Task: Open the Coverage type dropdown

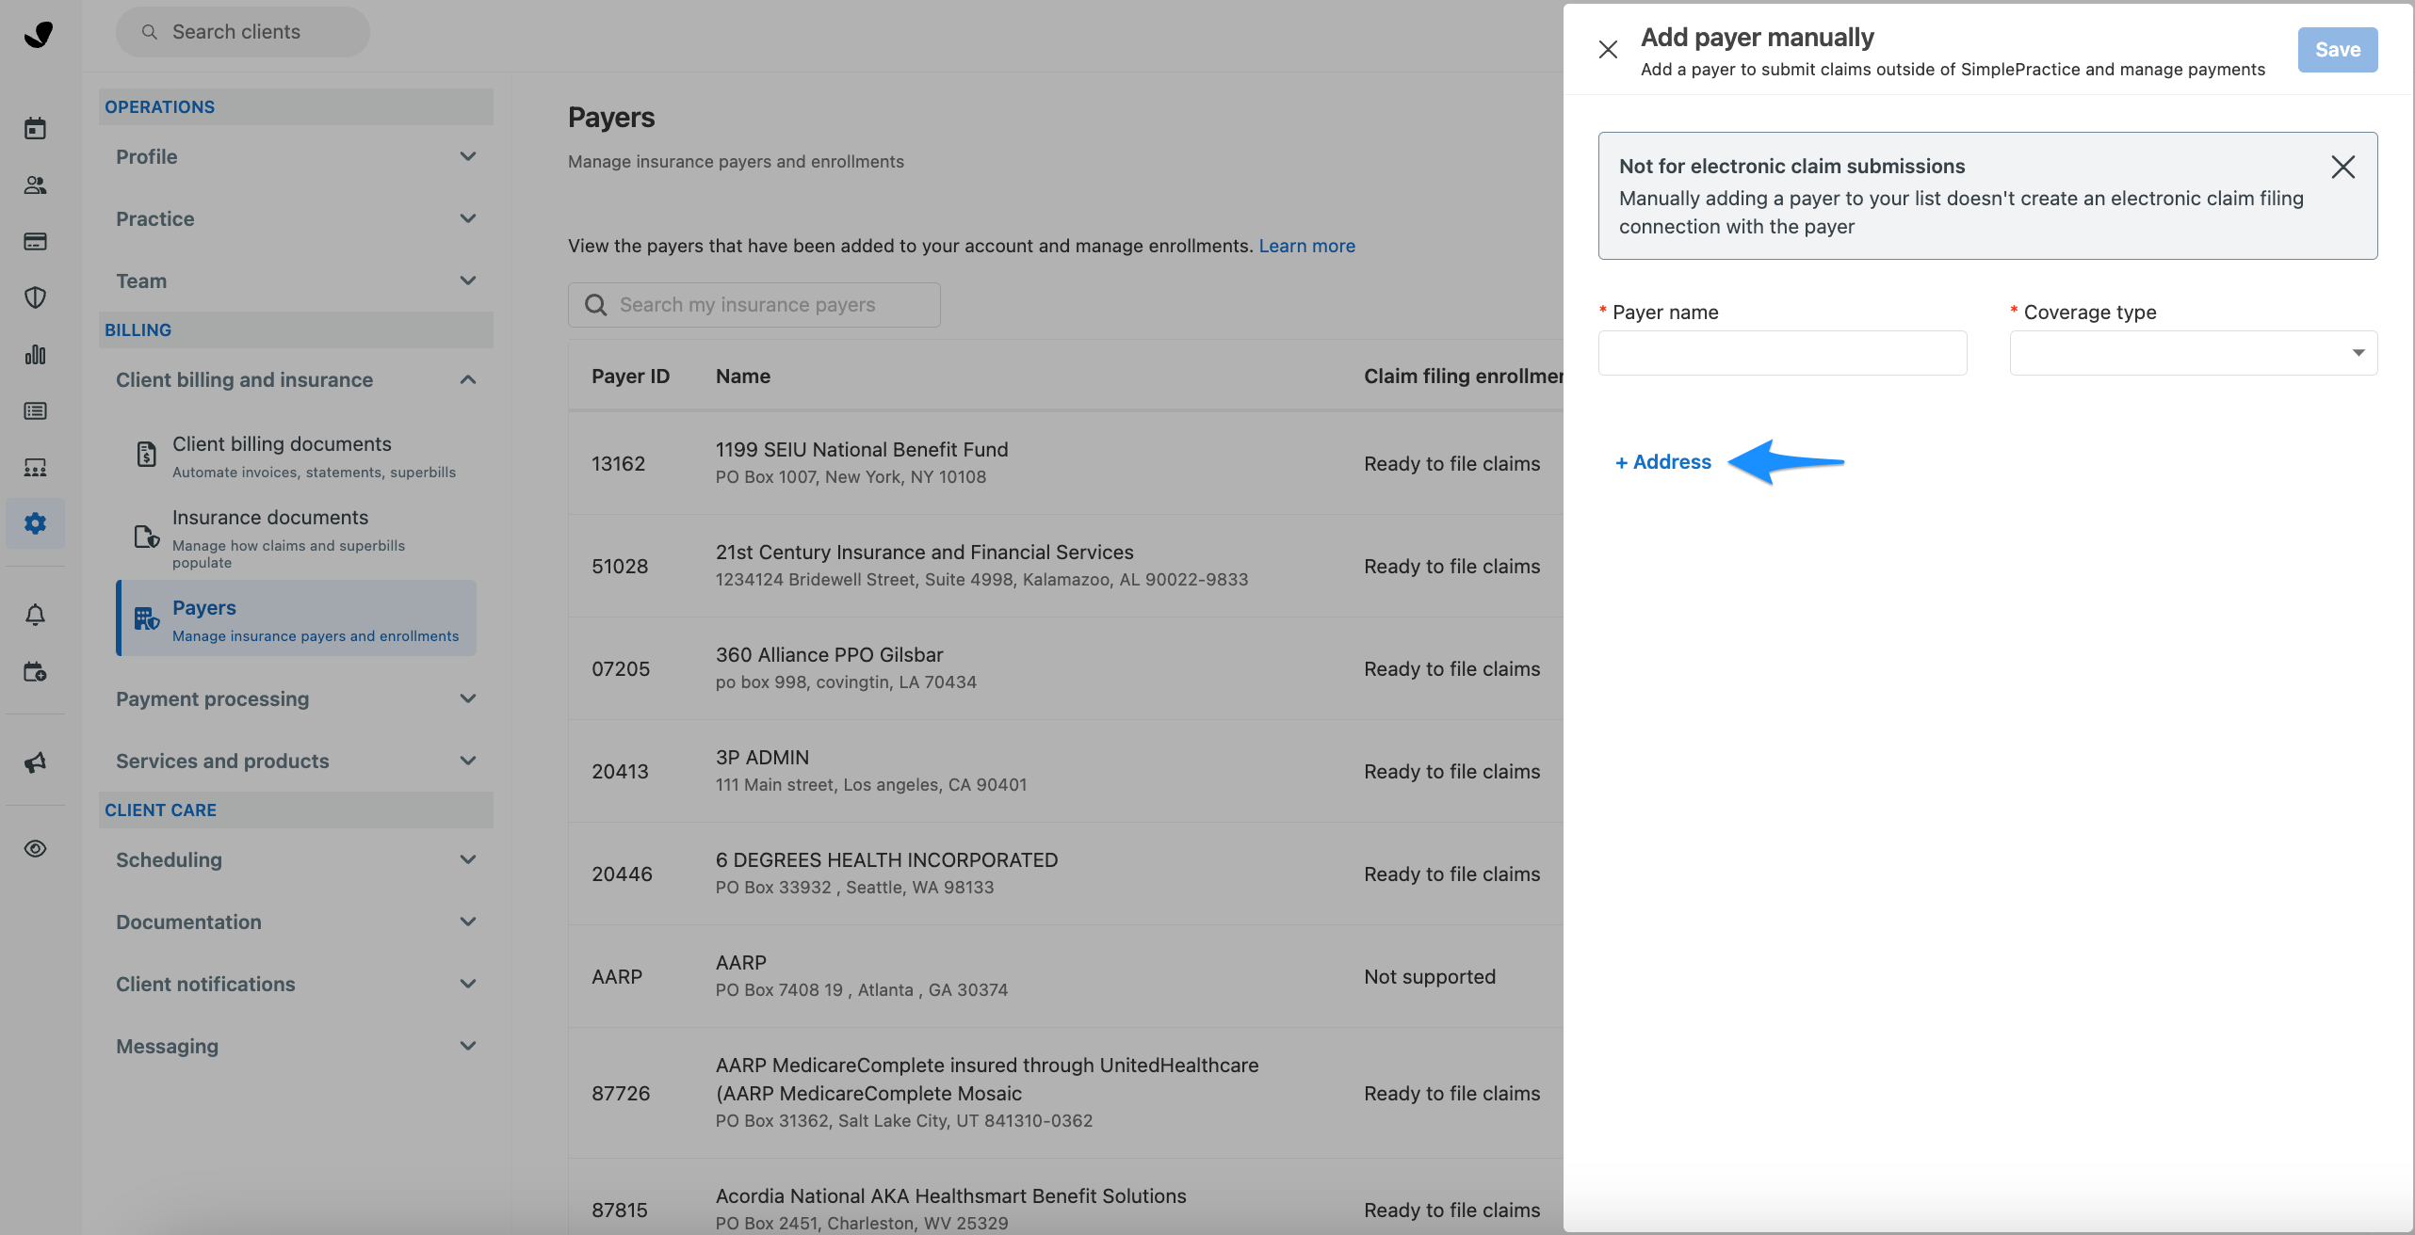Action: pyautogui.click(x=2193, y=353)
